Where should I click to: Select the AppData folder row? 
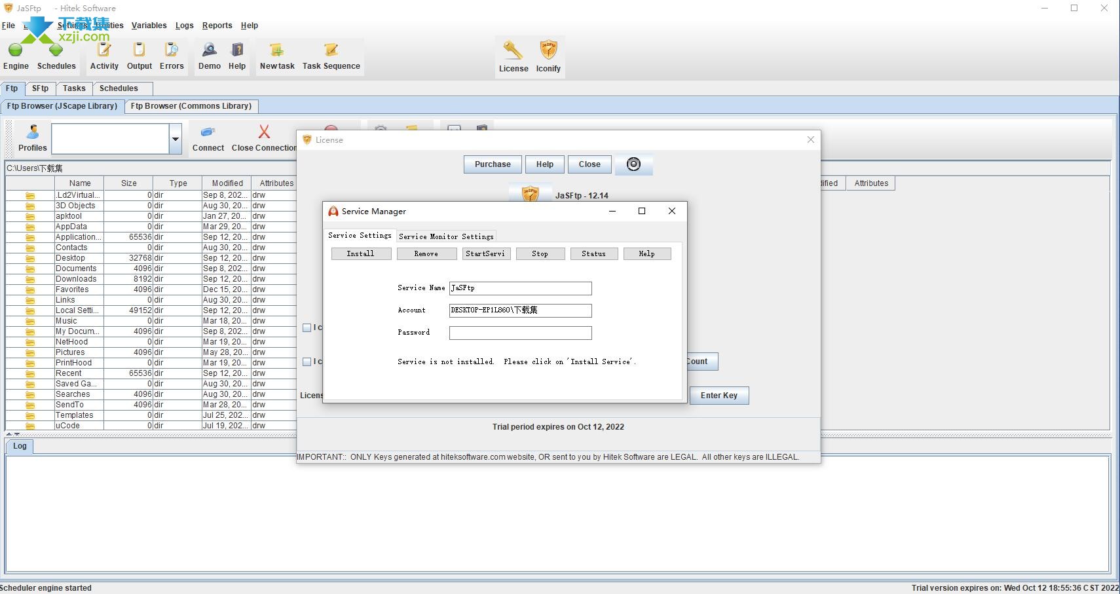point(151,227)
